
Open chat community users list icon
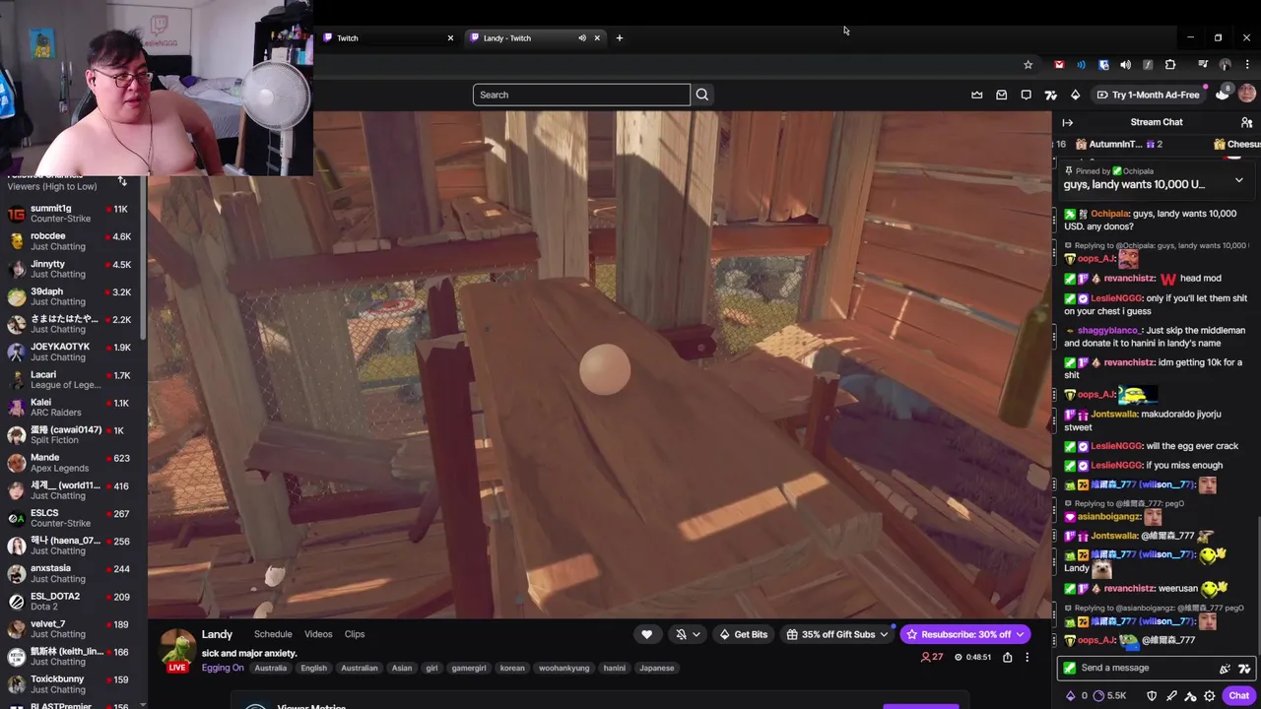[1246, 122]
